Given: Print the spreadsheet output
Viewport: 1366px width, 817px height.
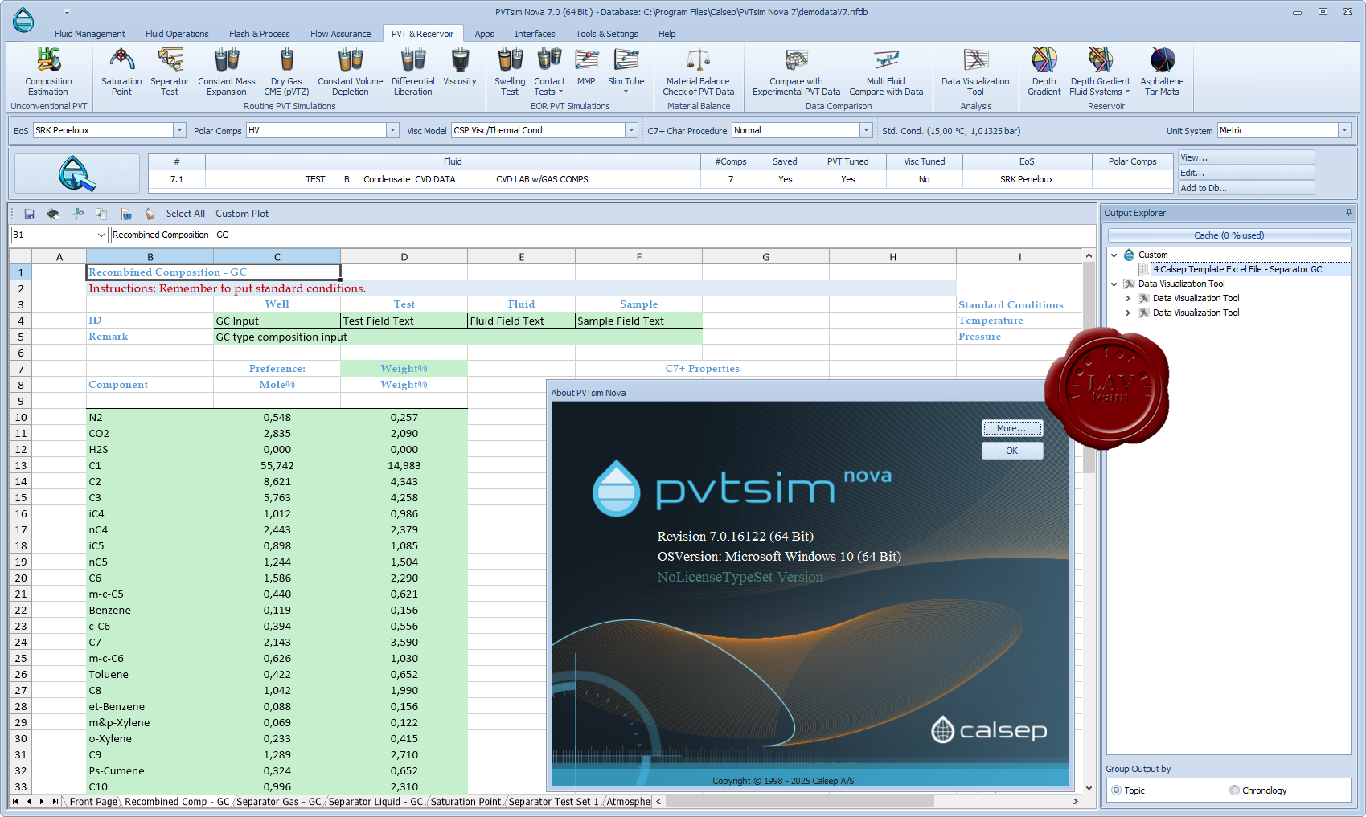Looking at the screenshot, I should (53, 214).
